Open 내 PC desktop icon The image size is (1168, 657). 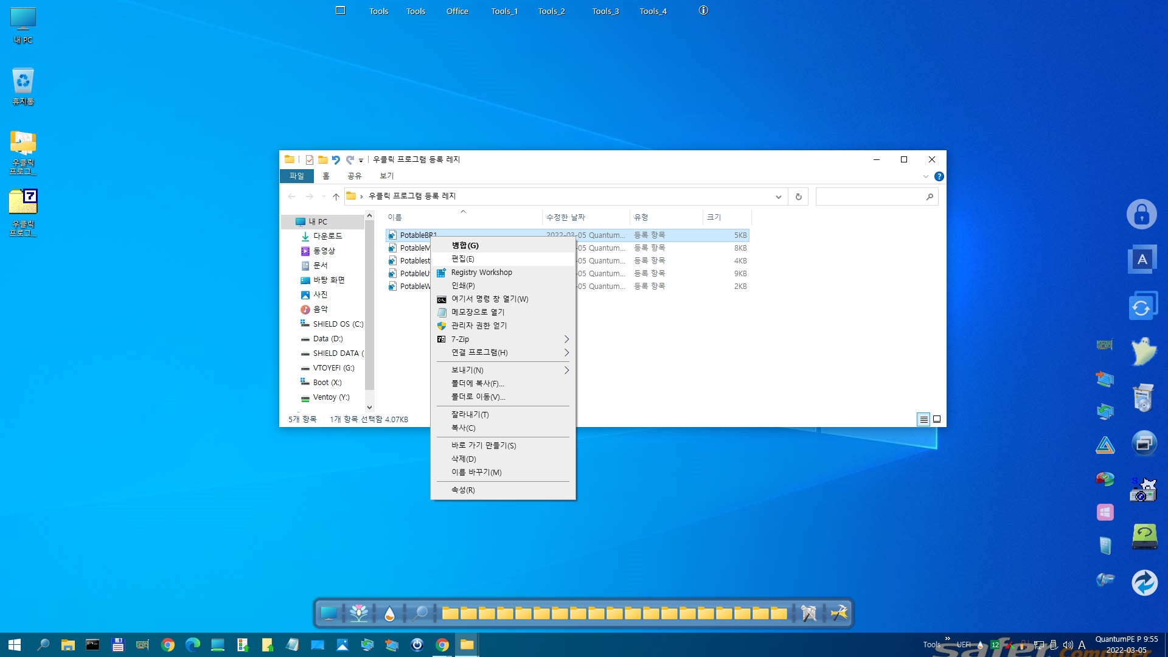point(23,26)
